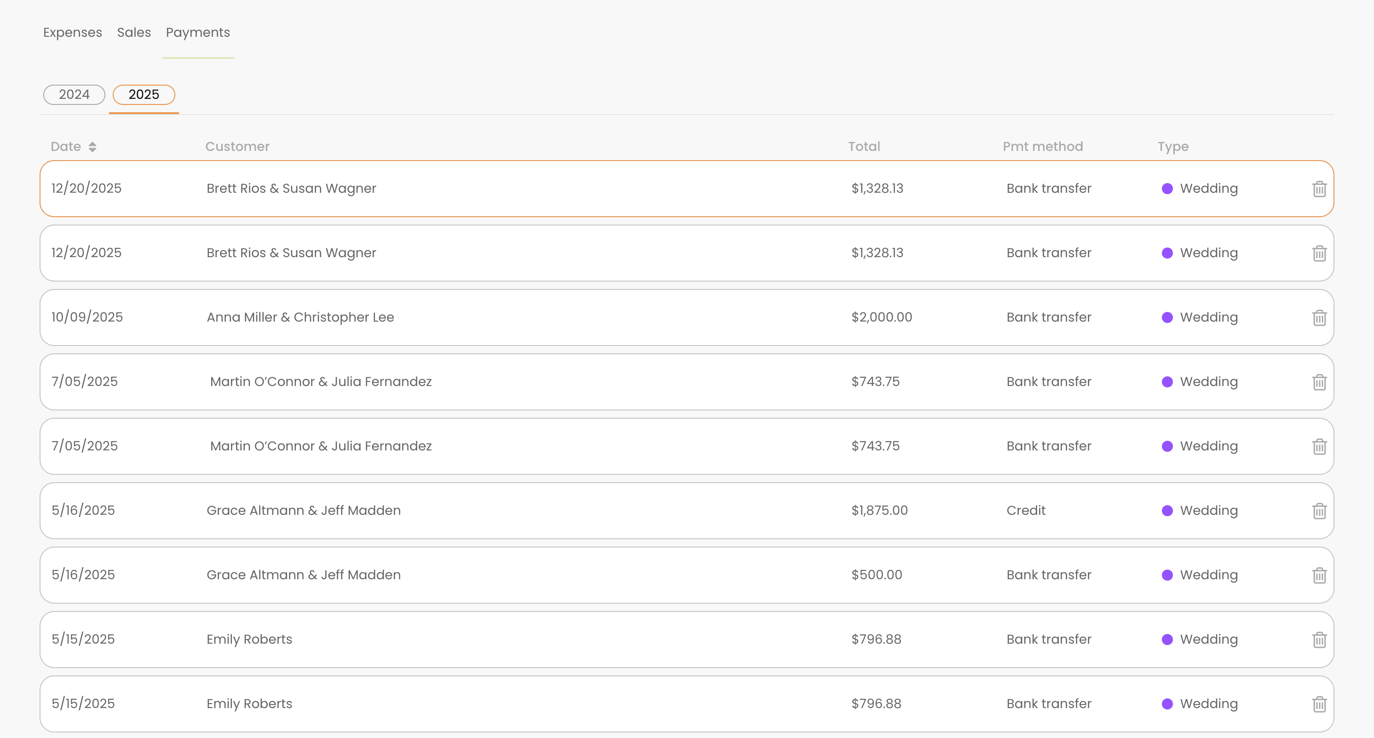This screenshot has height=738, width=1374.
Task: Select the 2025 year filter
Action: point(144,94)
